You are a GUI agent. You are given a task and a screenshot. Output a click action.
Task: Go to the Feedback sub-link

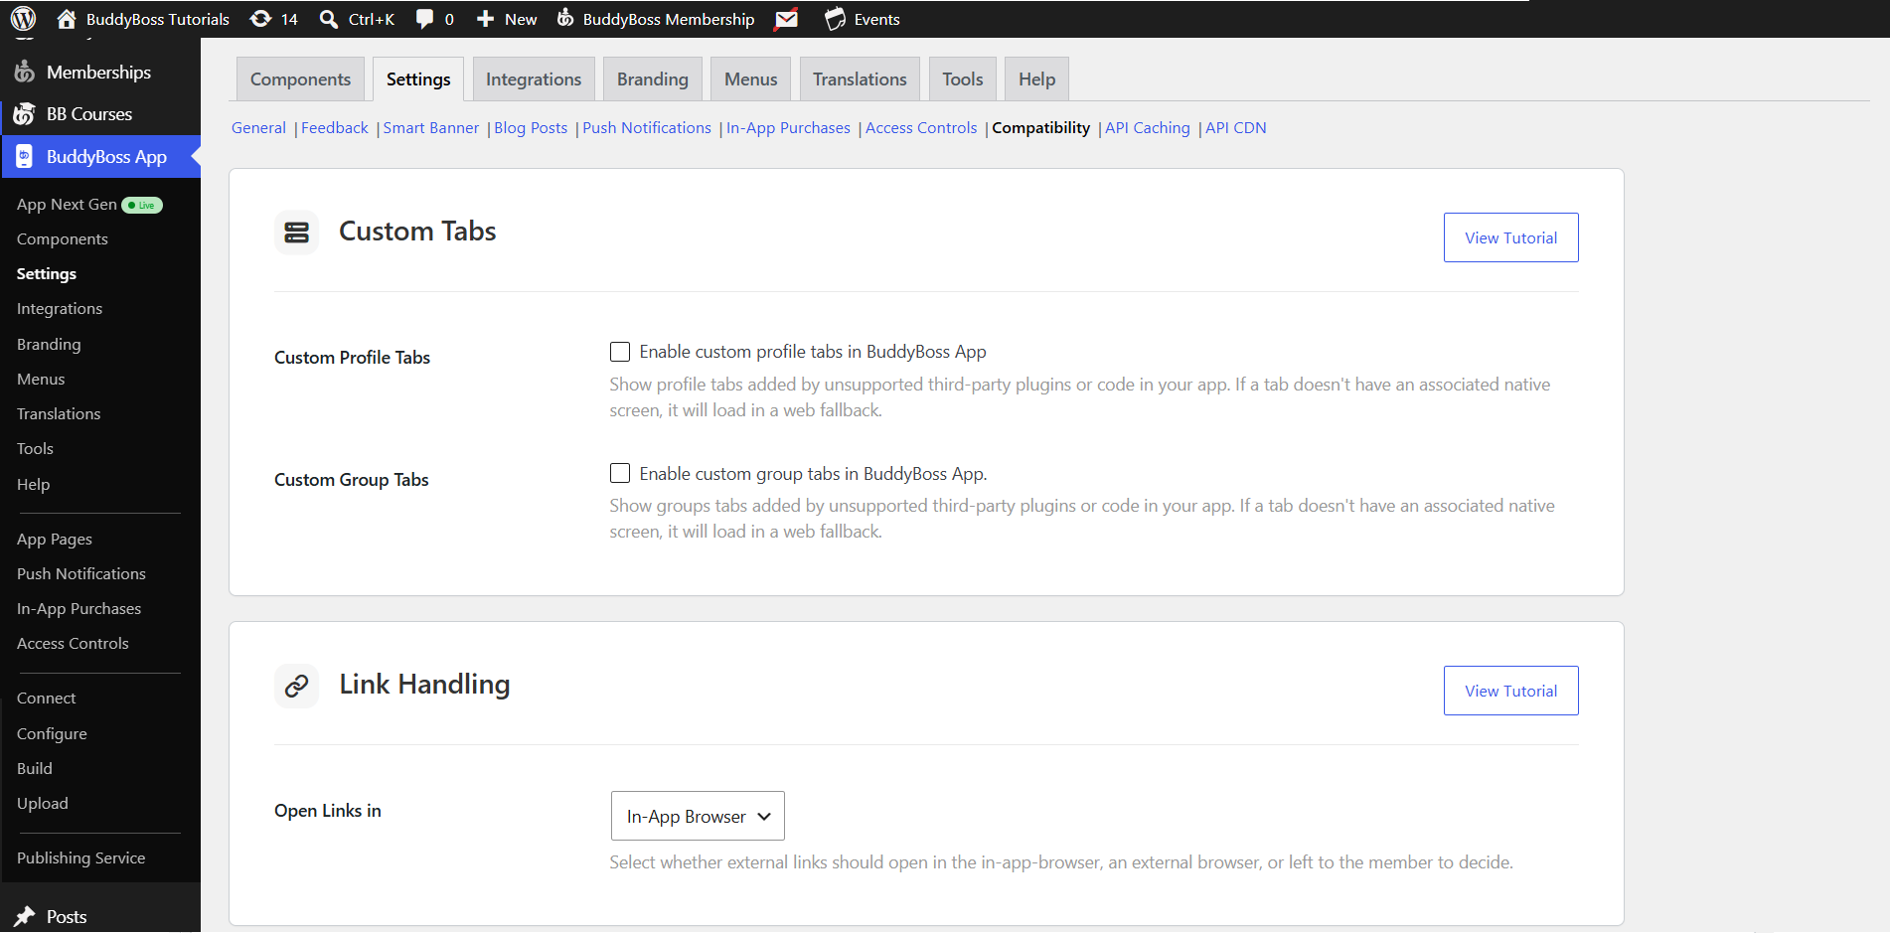334,128
